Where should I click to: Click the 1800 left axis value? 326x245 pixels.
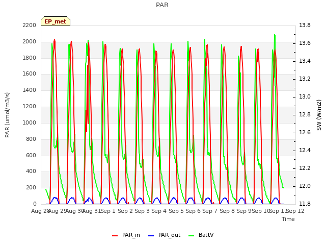coord(30,58)
